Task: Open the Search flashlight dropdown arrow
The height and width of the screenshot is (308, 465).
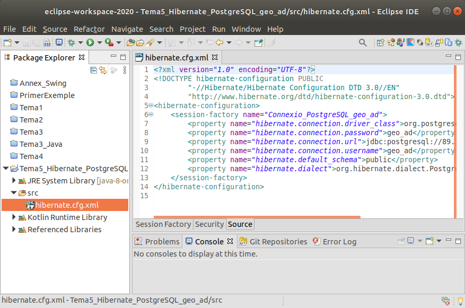Action: (x=160, y=43)
